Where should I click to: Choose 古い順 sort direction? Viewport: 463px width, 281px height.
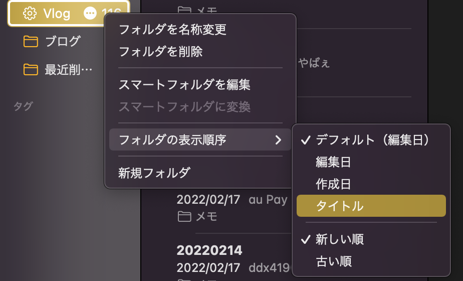(x=371, y=261)
